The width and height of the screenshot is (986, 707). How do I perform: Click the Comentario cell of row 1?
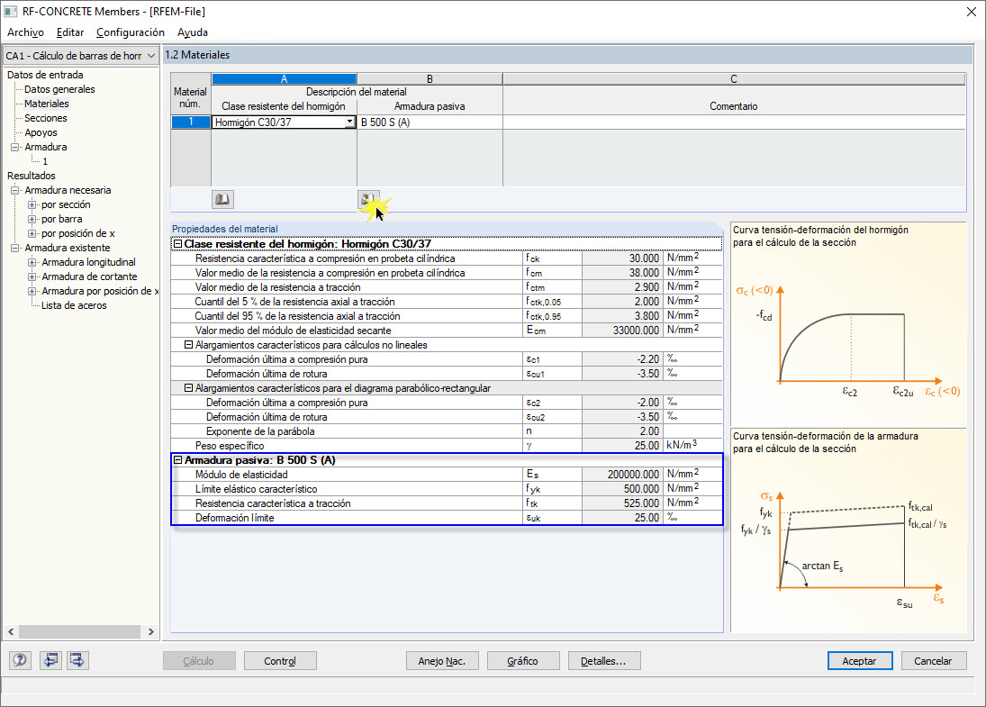coord(734,122)
